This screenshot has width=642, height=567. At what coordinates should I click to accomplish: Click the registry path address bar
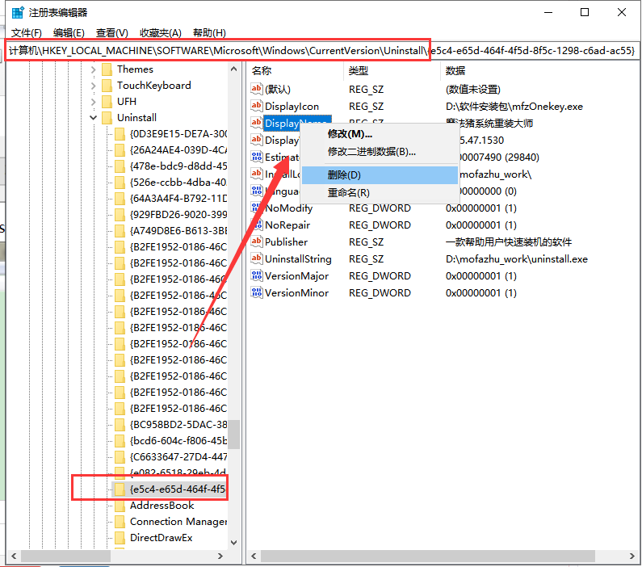[323, 51]
